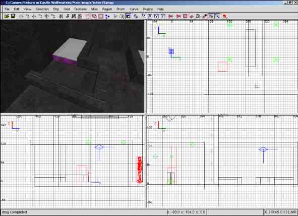Toggle the second pressed drill-down icon

point(217,16)
